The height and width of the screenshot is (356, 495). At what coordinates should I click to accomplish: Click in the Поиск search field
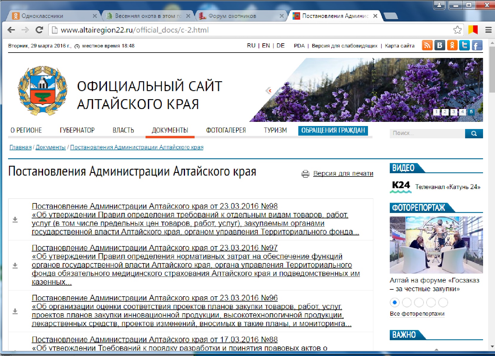(x=427, y=133)
